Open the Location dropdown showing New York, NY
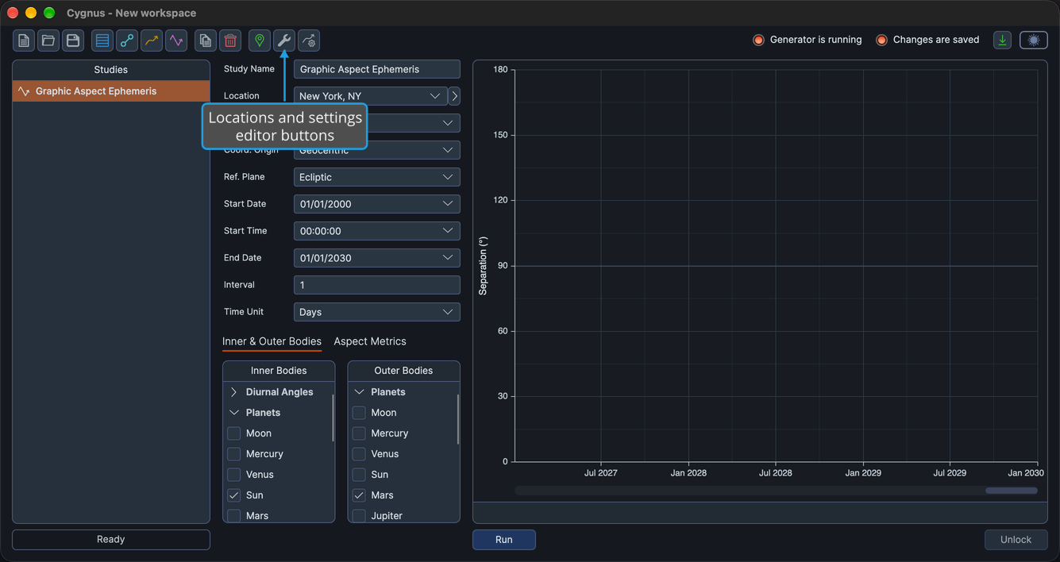 (370, 96)
